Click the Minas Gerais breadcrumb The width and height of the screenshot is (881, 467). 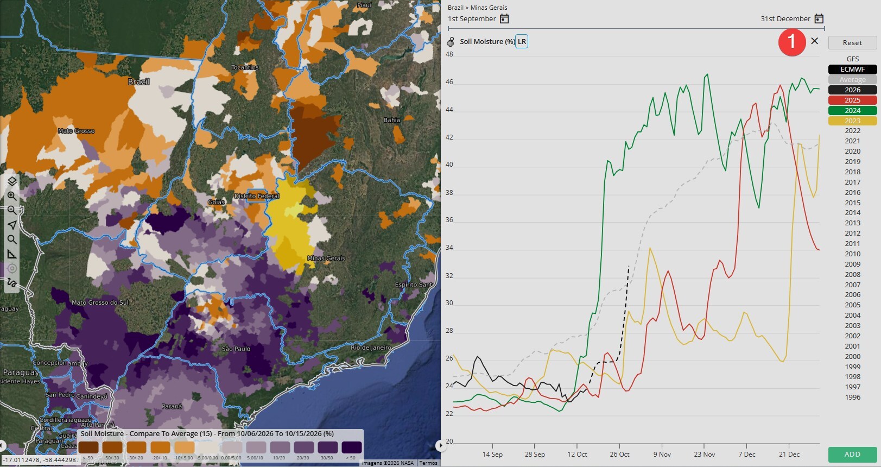(489, 8)
